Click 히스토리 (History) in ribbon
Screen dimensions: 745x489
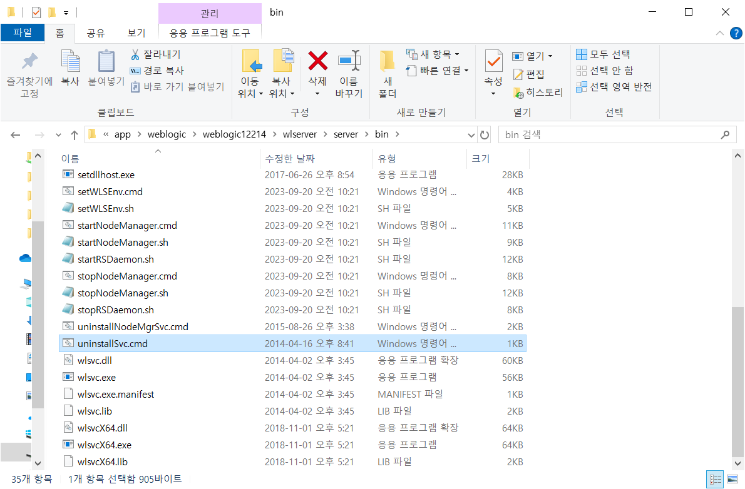point(538,92)
